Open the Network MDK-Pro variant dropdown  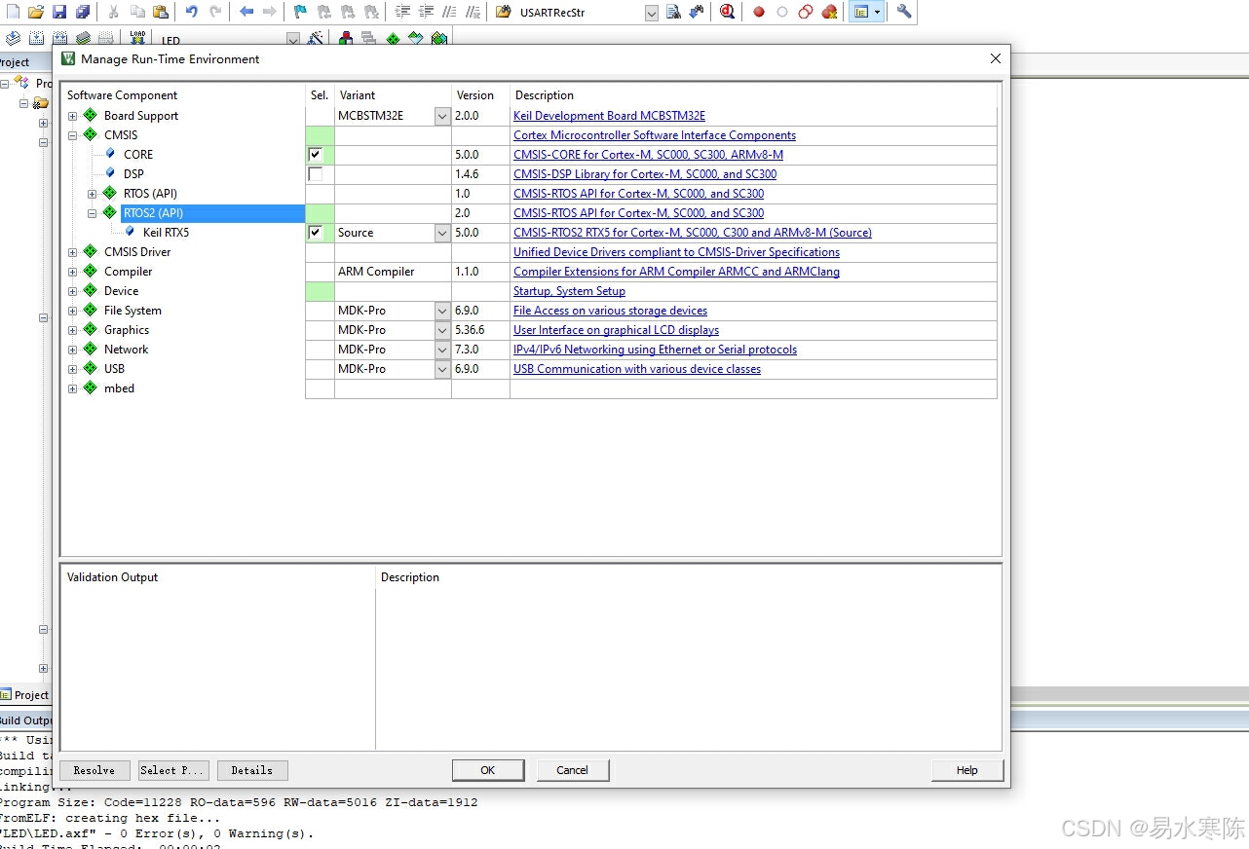[442, 350]
